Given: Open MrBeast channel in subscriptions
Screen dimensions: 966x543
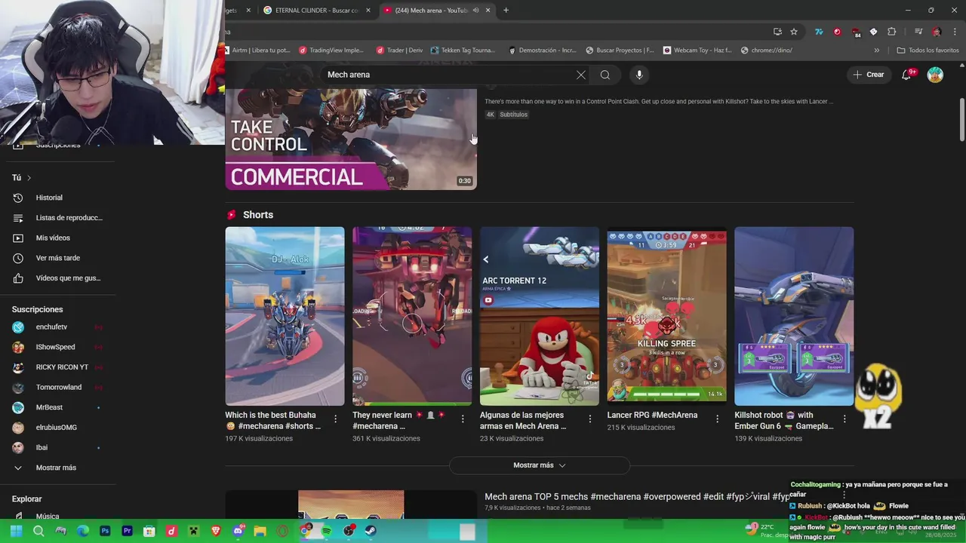Looking at the screenshot, I should [x=58, y=407].
